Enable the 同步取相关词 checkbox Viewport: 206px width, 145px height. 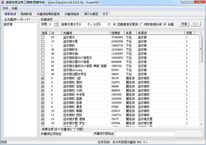tap(141, 24)
